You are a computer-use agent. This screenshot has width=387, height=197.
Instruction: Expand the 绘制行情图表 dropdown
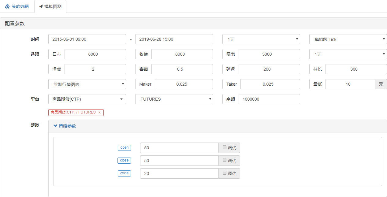(x=87, y=84)
